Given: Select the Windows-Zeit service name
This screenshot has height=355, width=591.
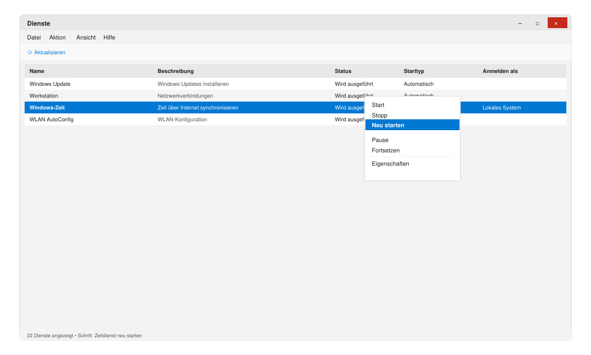Looking at the screenshot, I should [x=47, y=107].
